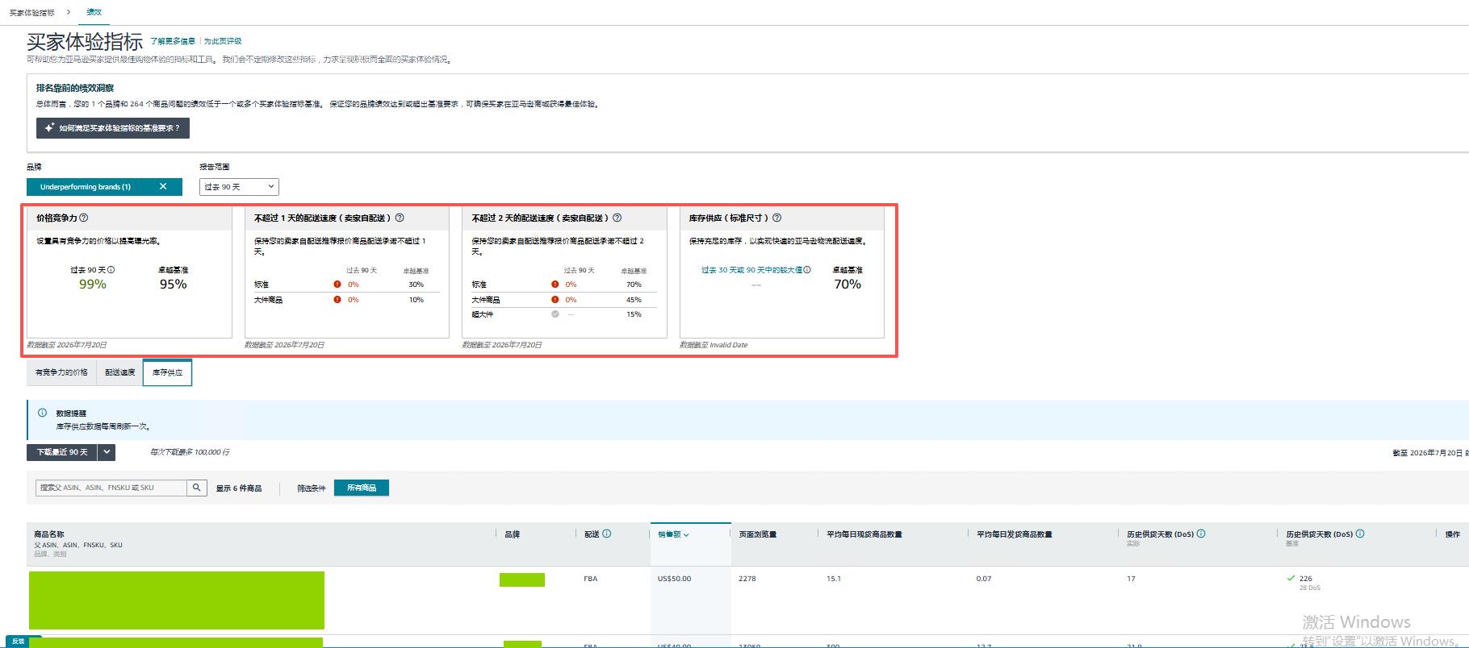Select the 绩效 breadcrumb tab
This screenshot has height=648, width=1469.
94,12
